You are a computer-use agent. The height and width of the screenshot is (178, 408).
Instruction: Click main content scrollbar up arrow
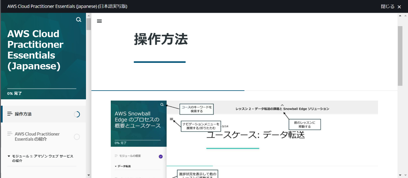pyautogui.click(x=400, y=15)
